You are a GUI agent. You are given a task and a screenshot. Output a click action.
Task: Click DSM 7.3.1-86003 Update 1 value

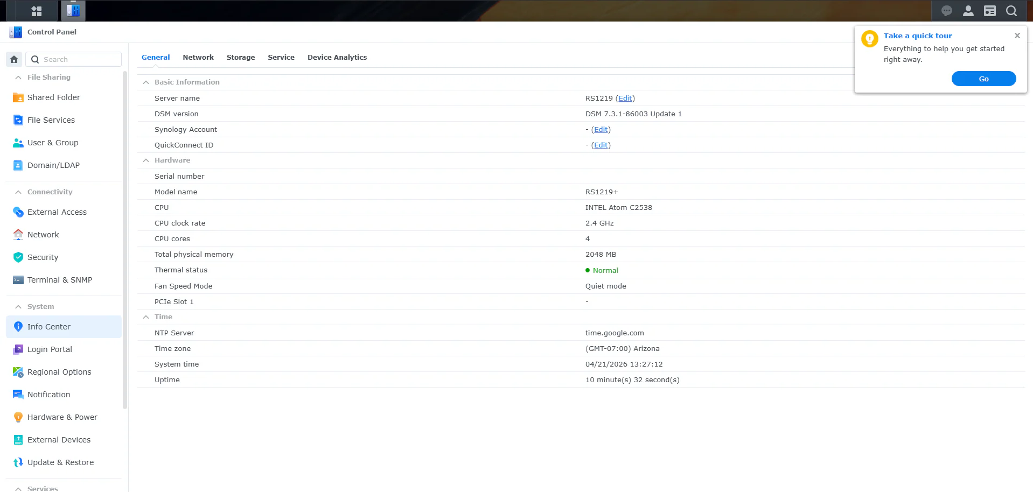[633, 114]
